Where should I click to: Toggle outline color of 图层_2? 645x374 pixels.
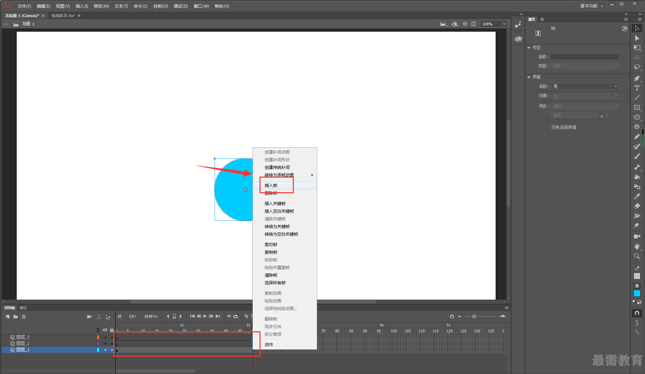[98, 343]
